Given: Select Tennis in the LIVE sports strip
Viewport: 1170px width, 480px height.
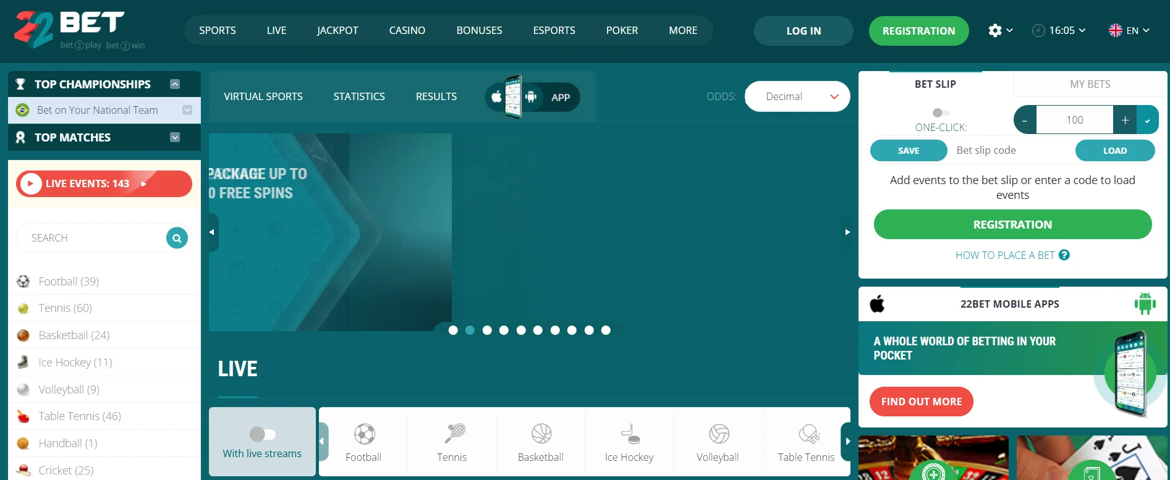Looking at the screenshot, I should click(x=452, y=442).
